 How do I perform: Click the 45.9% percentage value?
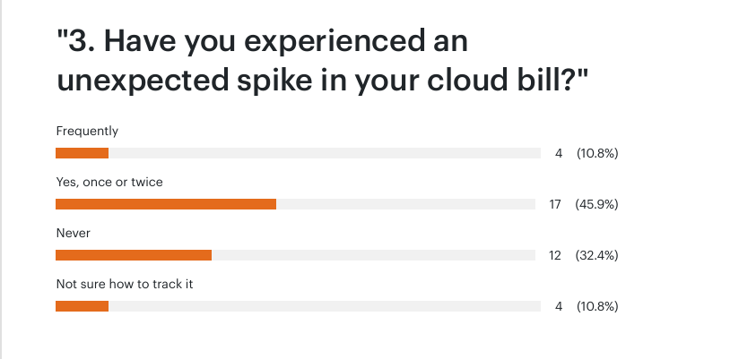597,204
